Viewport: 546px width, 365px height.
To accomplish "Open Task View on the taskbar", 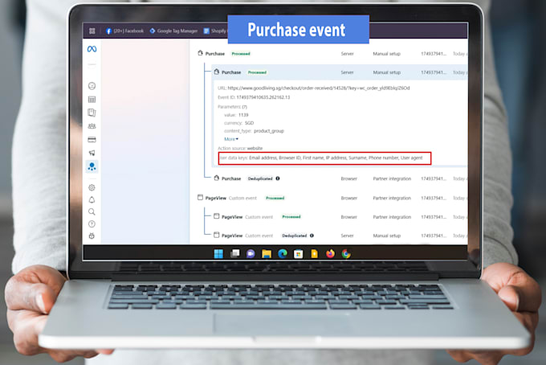I will coord(235,254).
